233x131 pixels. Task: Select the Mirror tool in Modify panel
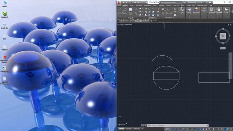(x=149, y=12)
